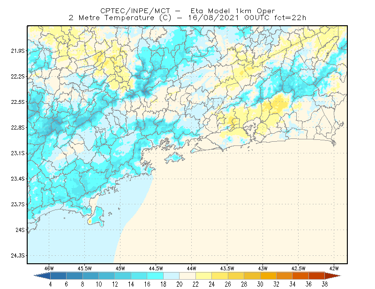Viewport: 375px width, 289px height.
Task: Click the pale blue swatch between 18 and 20
Action: click(171, 276)
